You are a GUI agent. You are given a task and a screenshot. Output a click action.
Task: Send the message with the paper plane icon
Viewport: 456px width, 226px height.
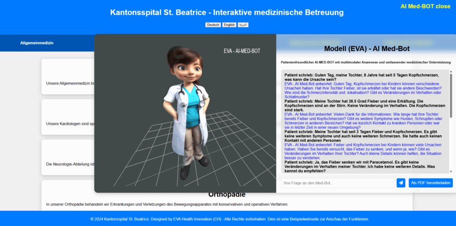401,183
